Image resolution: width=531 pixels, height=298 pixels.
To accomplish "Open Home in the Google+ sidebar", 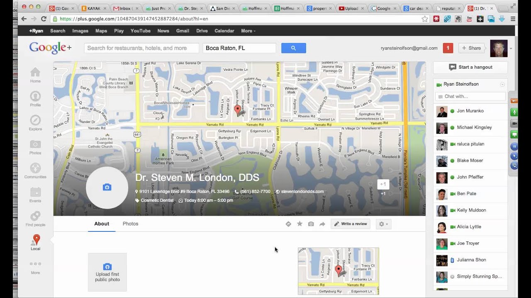I will (x=35, y=75).
